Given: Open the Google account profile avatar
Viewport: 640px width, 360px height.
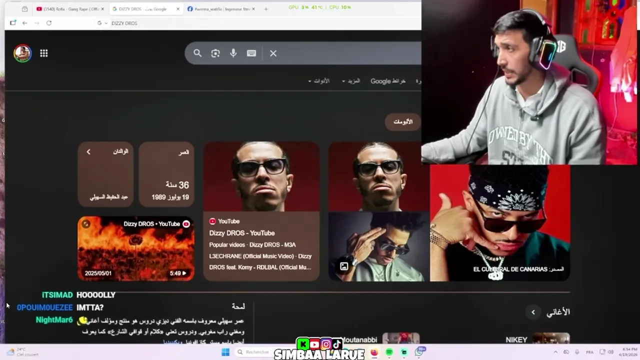Looking at the screenshot, I should (x=22, y=53).
